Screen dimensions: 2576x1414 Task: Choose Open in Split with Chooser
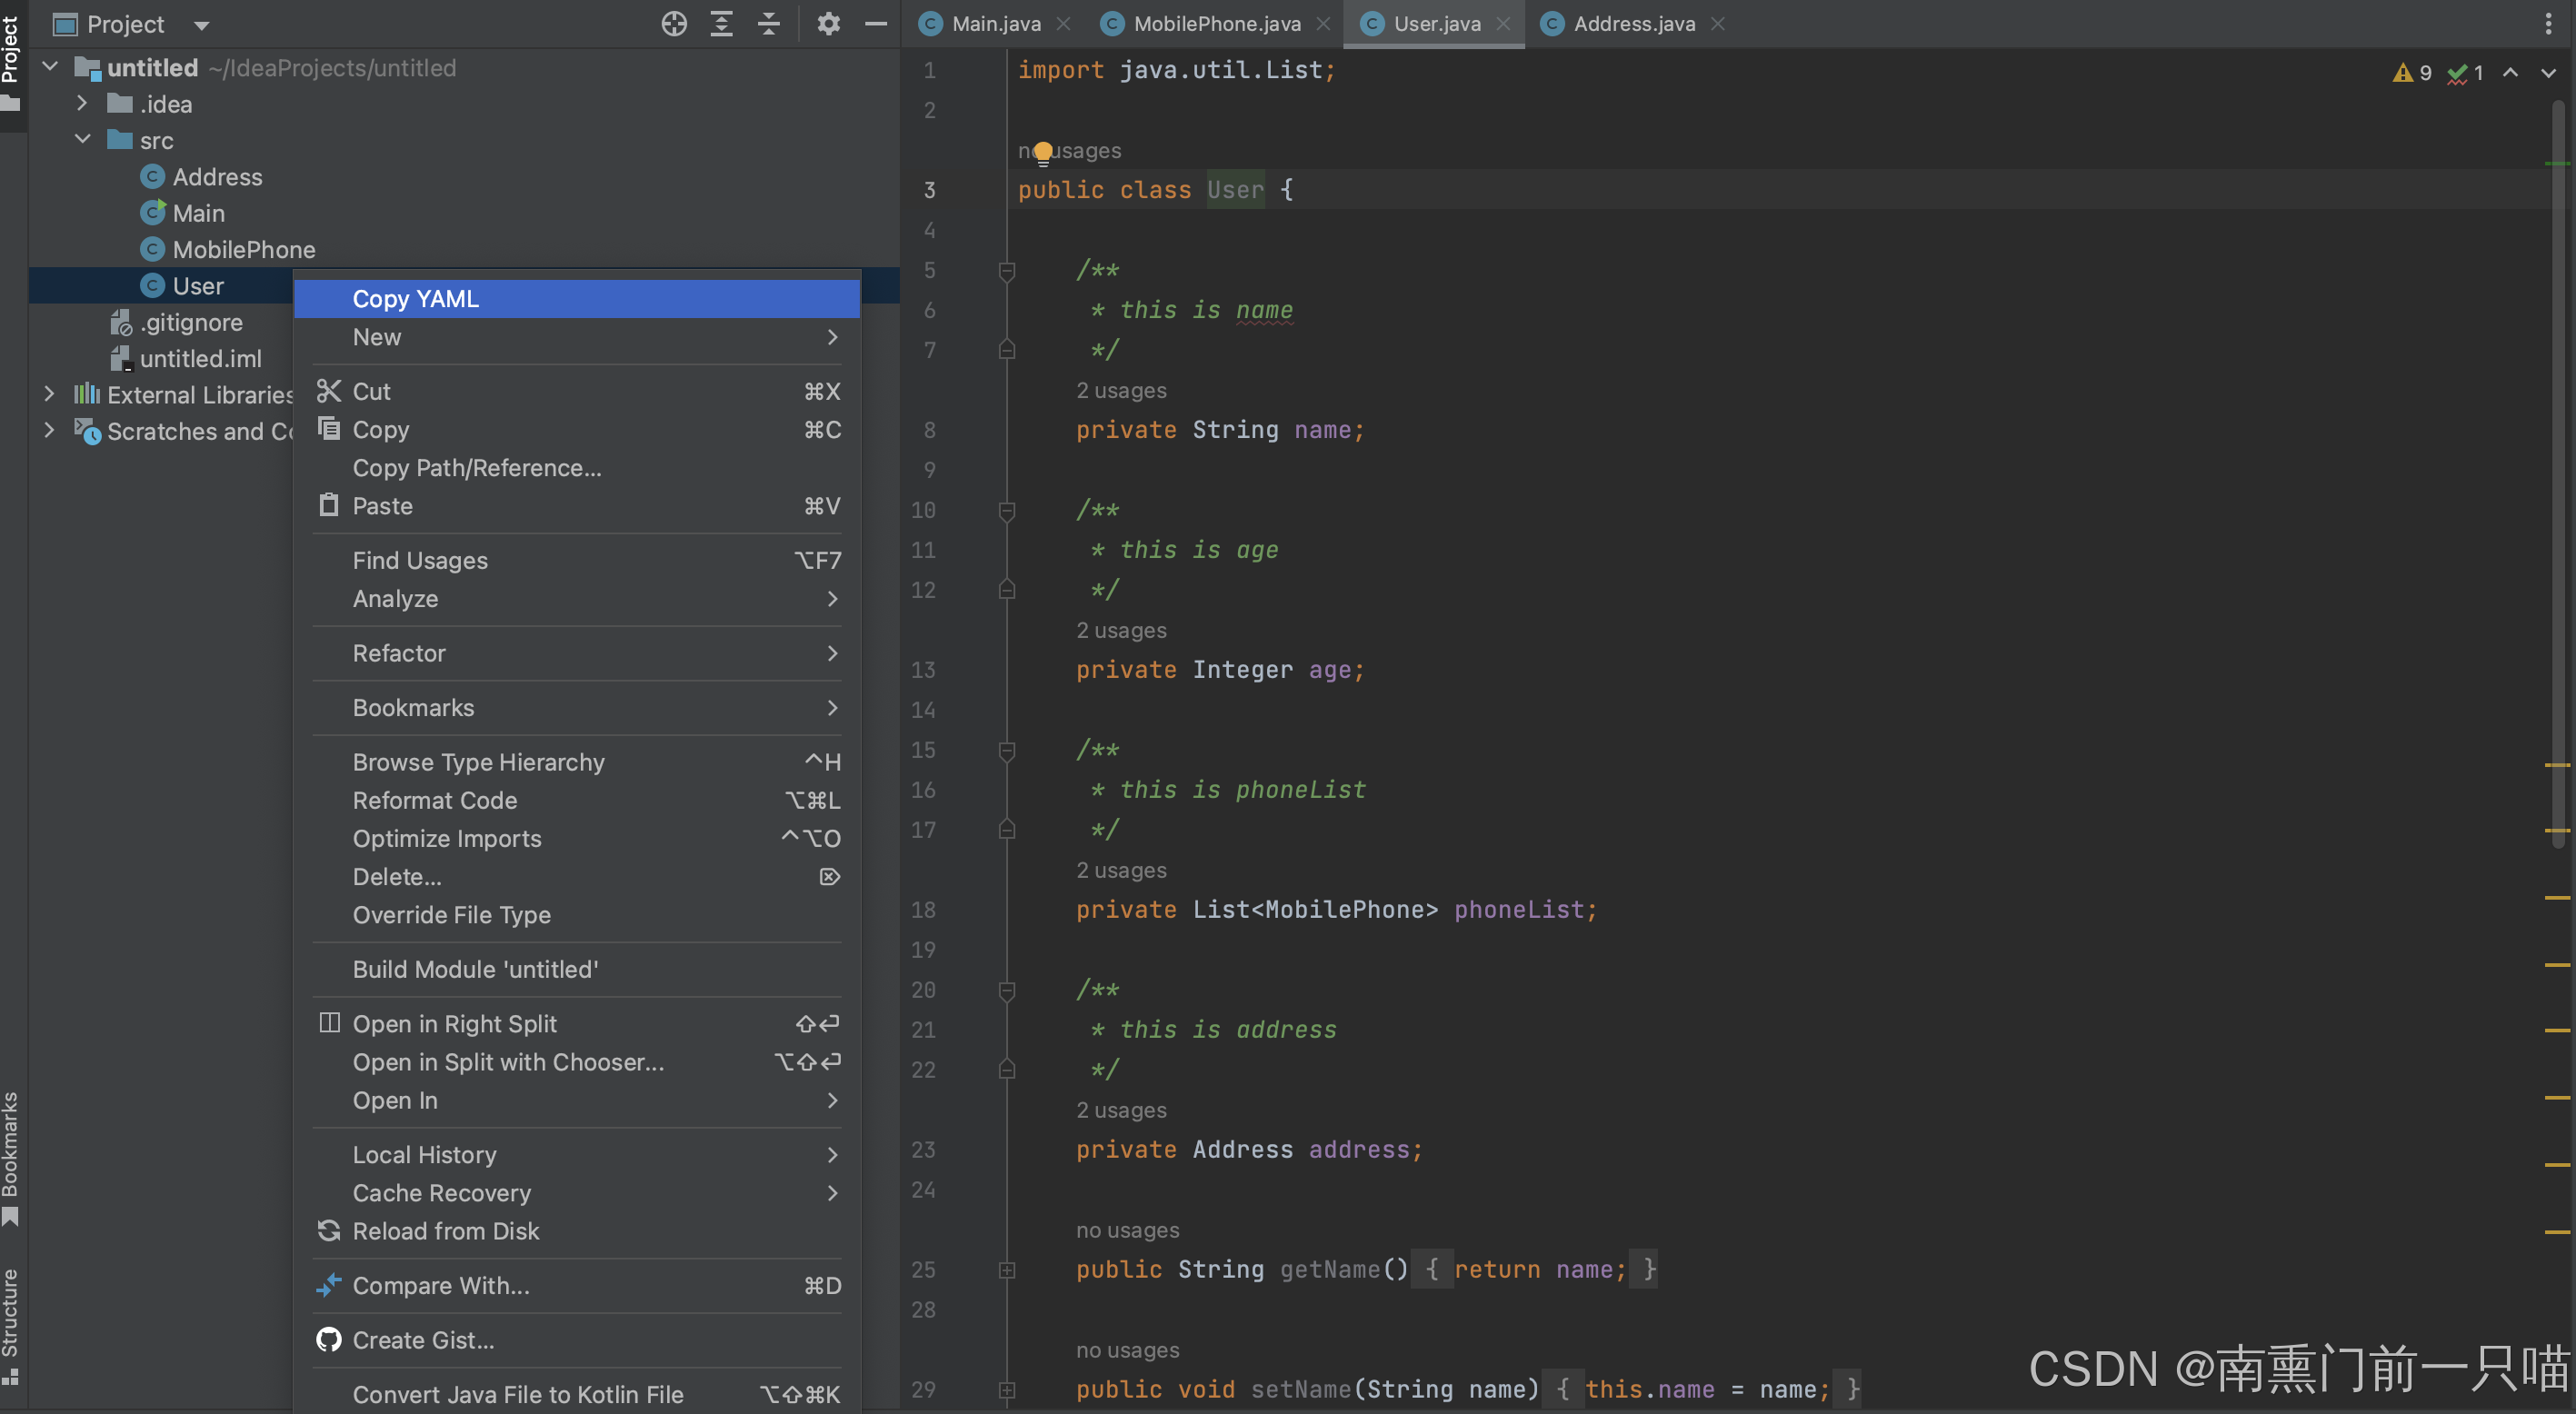pyautogui.click(x=577, y=1061)
